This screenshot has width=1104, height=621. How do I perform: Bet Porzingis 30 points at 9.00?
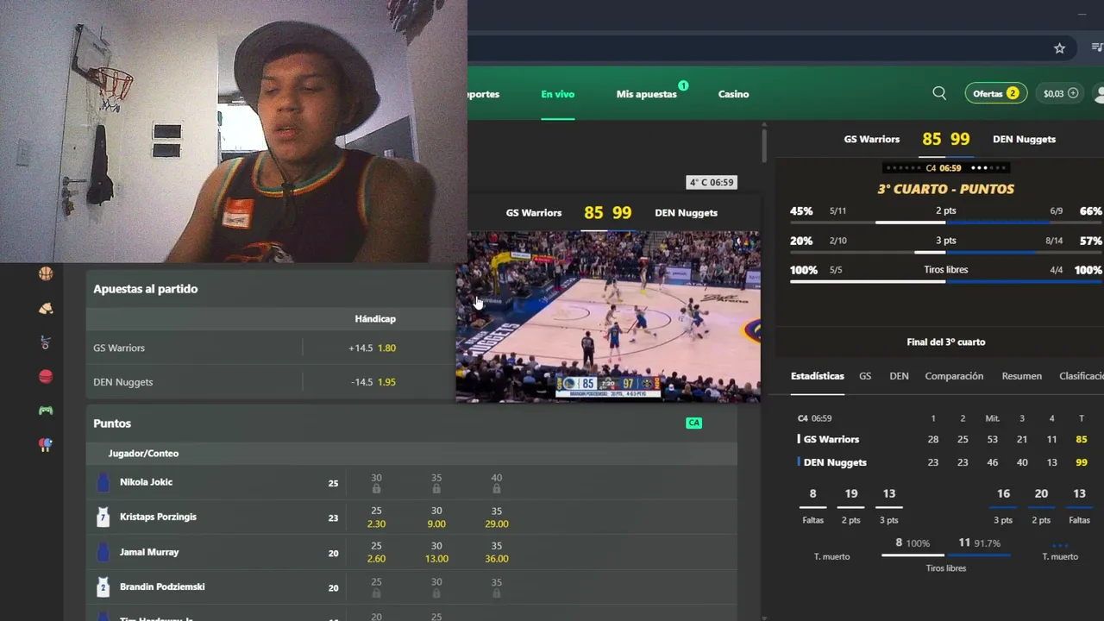pyautogui.click(x=436, y=517)
